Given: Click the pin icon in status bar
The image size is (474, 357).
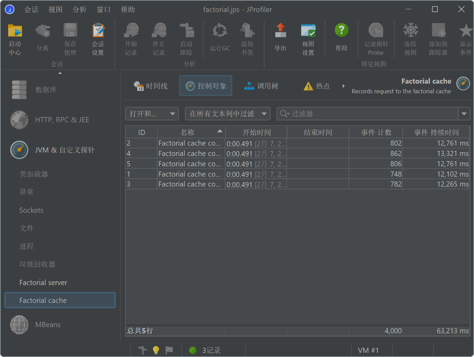Looking at the screenshot, I should click(x=143, y=350).
